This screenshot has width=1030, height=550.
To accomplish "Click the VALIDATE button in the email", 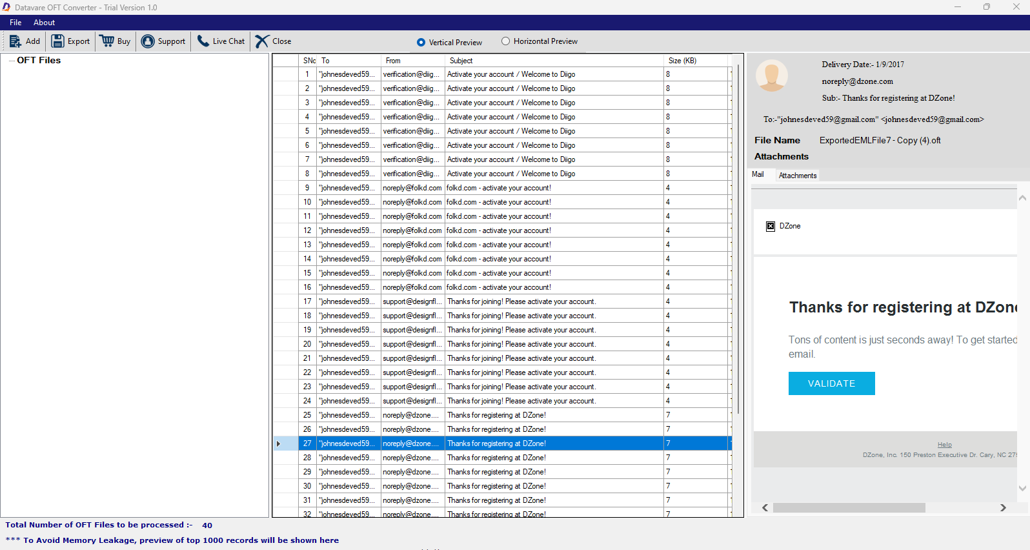I will [831, 383].
